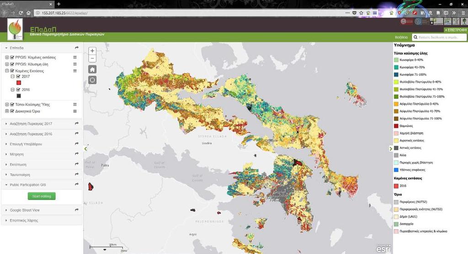
Task: Collapse the Επίπεδα accordion section
Action: 42,48
